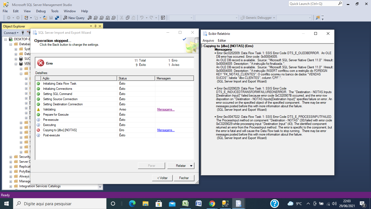Click the Mensagem column header

coord(174,78)
